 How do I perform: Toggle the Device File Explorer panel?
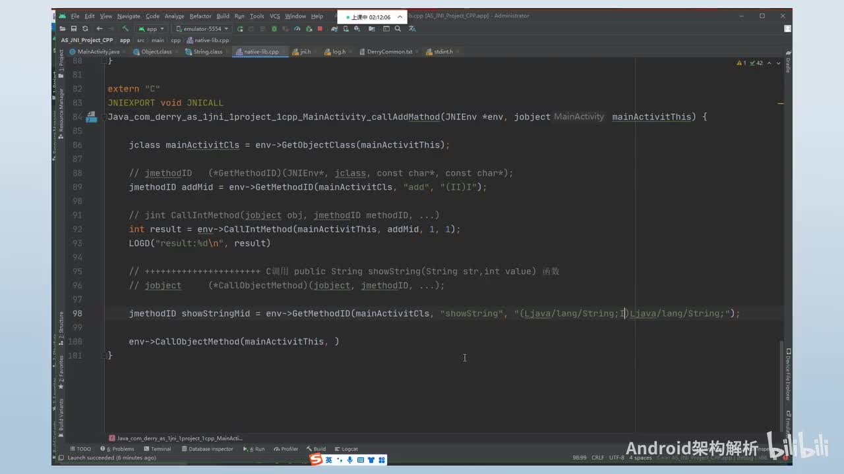pos(787,374)
